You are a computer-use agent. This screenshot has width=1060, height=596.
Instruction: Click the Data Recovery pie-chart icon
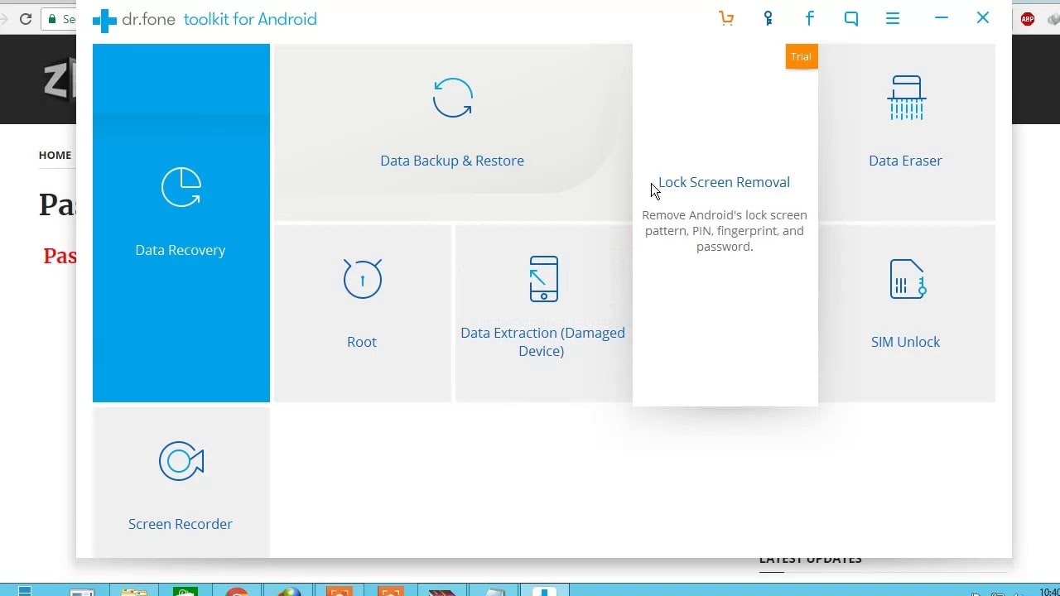click(181, 187)
